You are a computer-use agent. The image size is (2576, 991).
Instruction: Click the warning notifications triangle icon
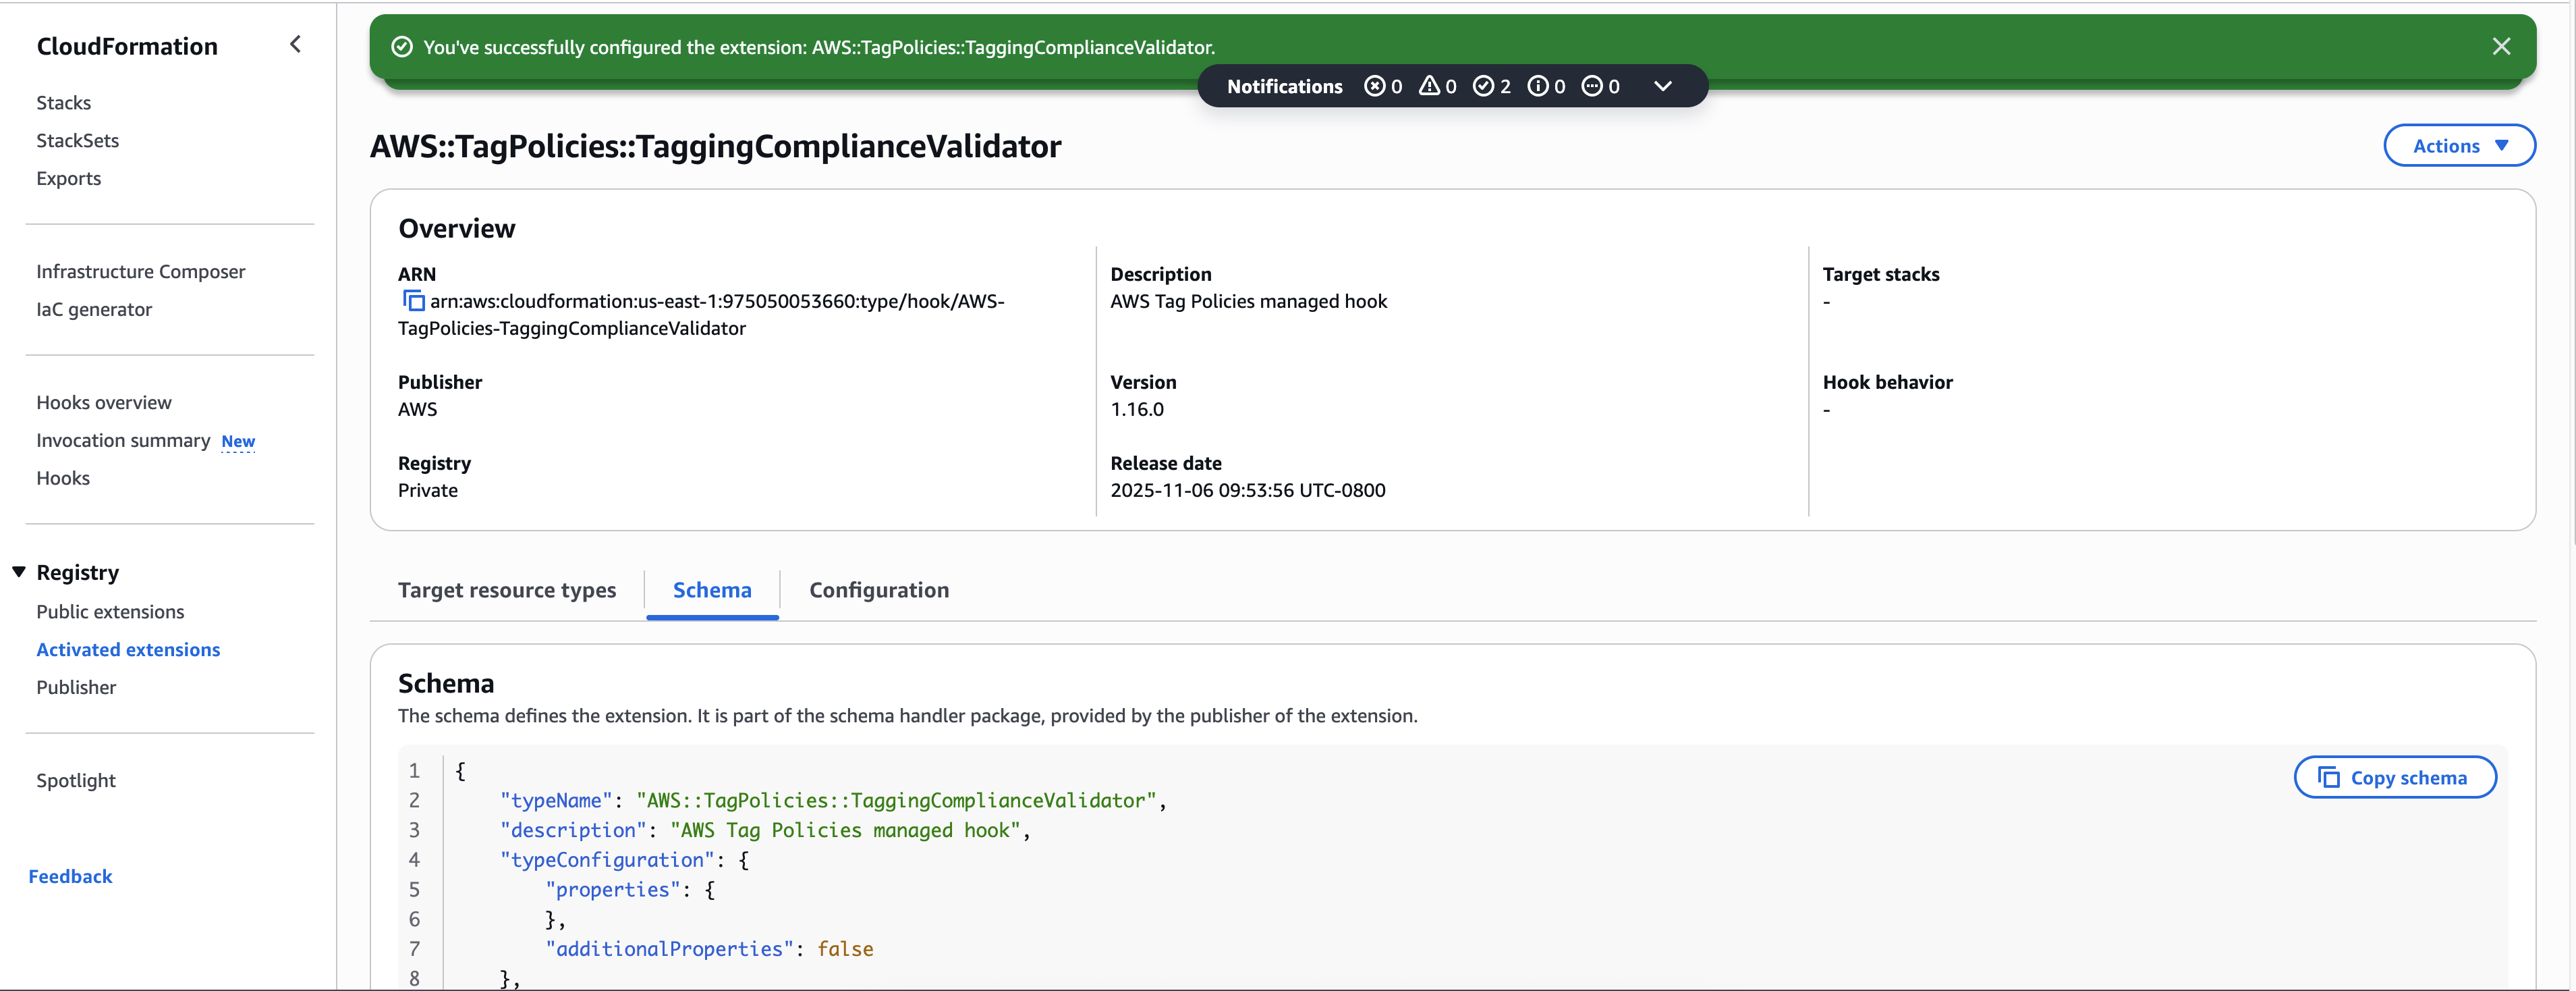(1429, 87)
